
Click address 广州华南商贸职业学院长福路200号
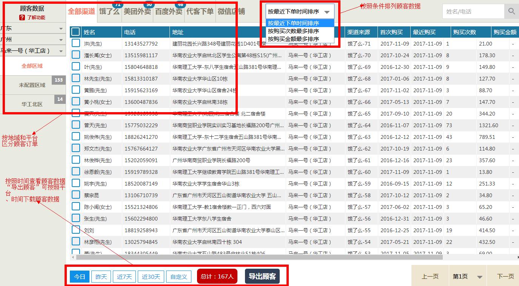211,160
